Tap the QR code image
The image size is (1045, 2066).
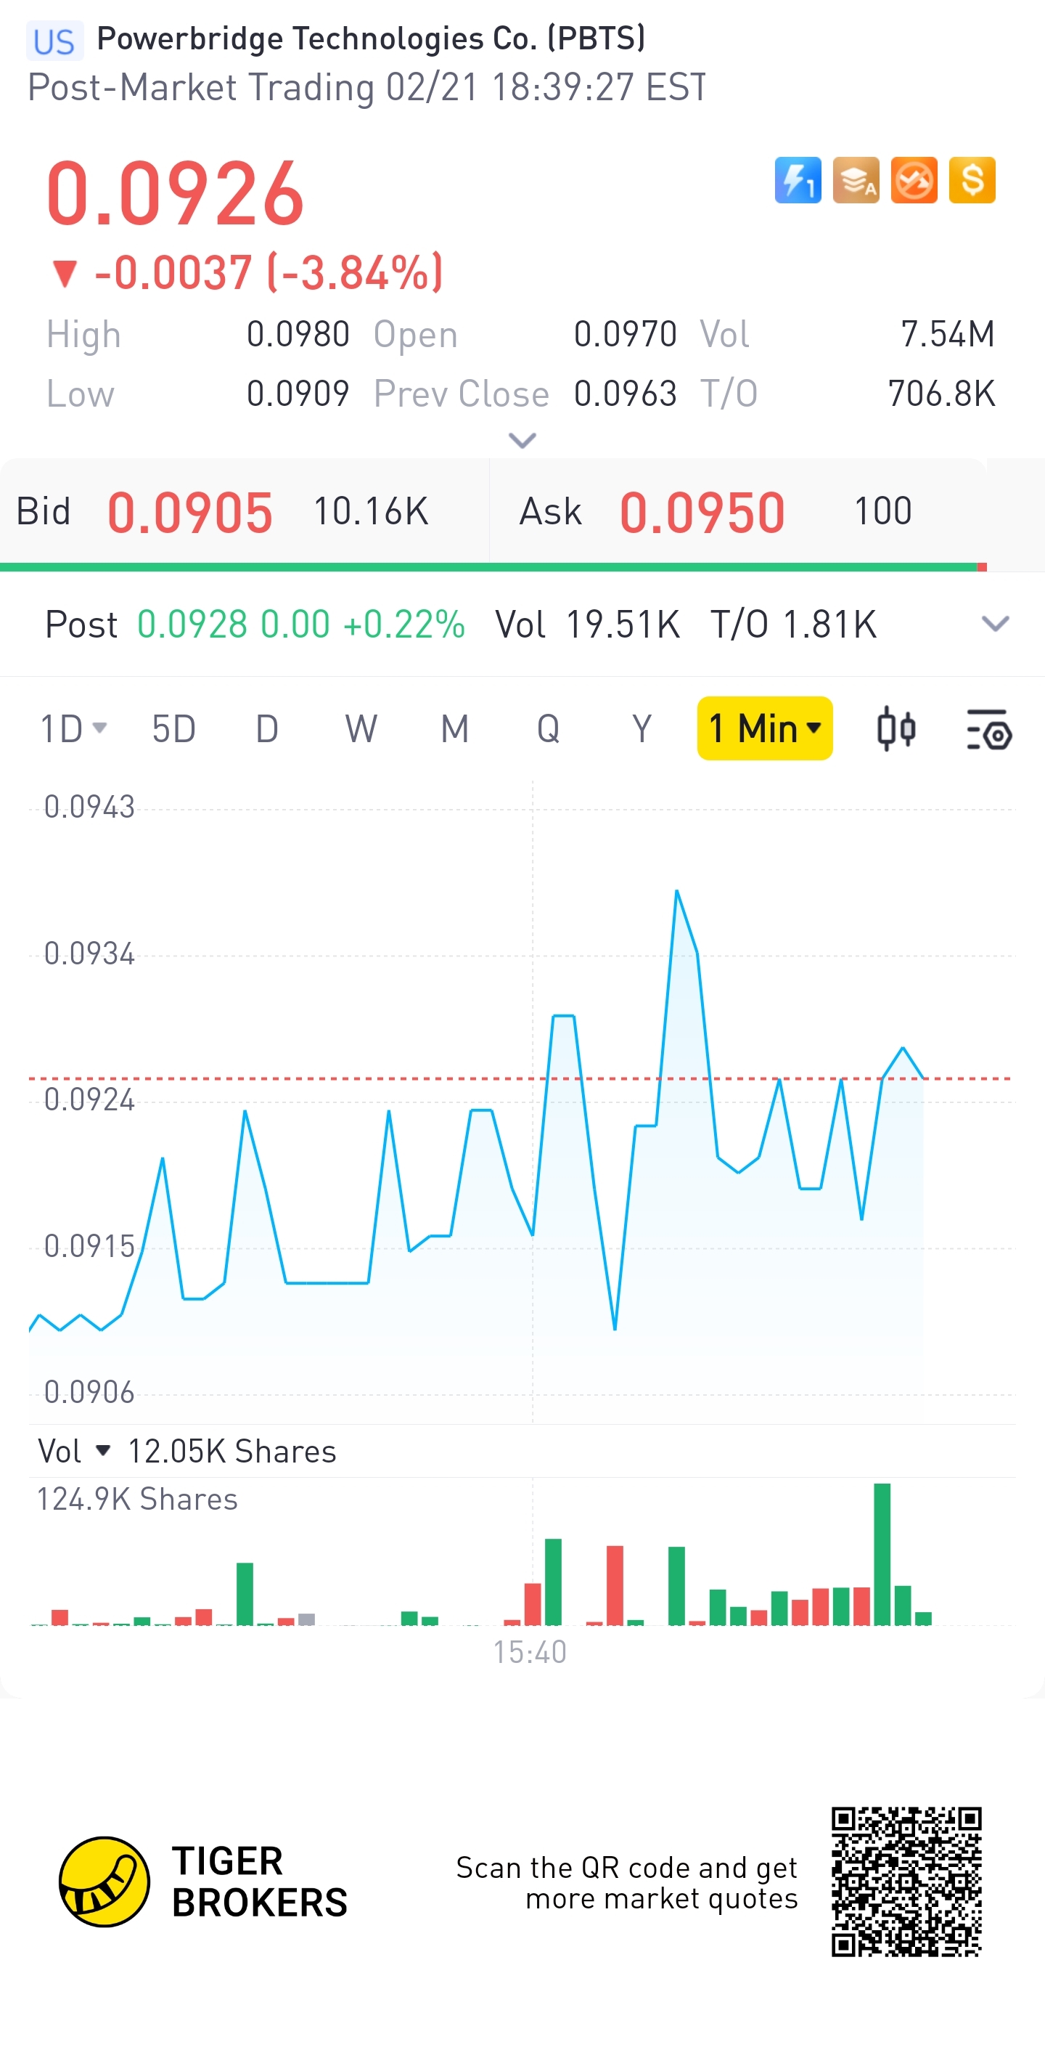click(906, 1882)
